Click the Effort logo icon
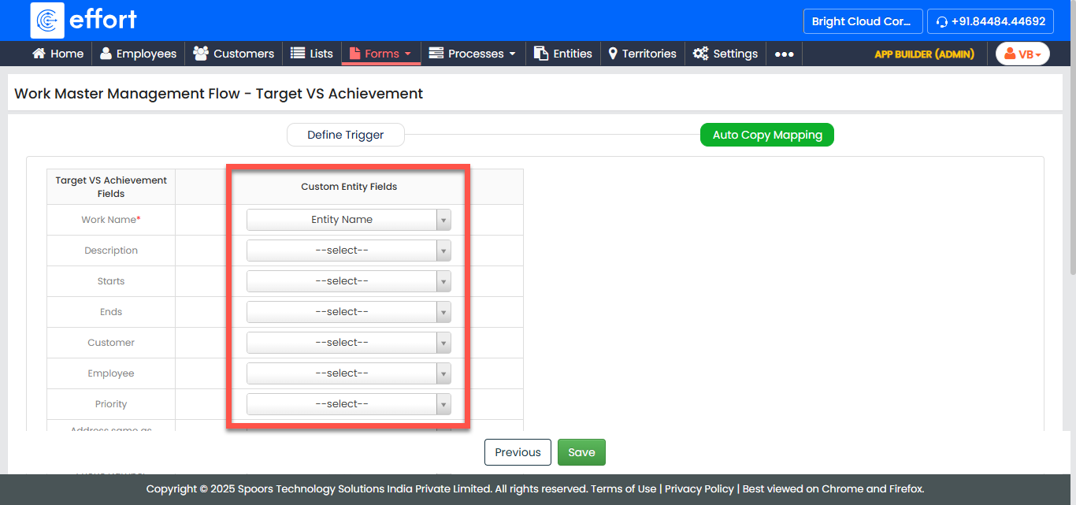Screen dimensions: 1076x505 tap(47, 20)
